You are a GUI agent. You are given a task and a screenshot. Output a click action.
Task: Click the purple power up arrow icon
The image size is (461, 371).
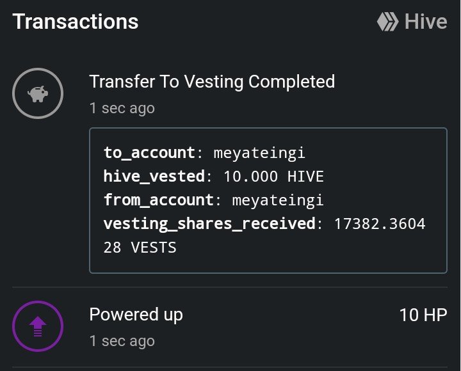38,326
